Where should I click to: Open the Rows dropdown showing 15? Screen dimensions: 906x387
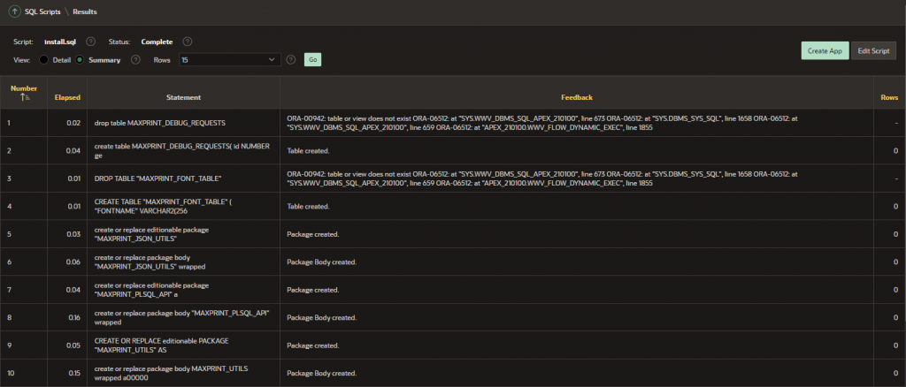click(228, 59)
